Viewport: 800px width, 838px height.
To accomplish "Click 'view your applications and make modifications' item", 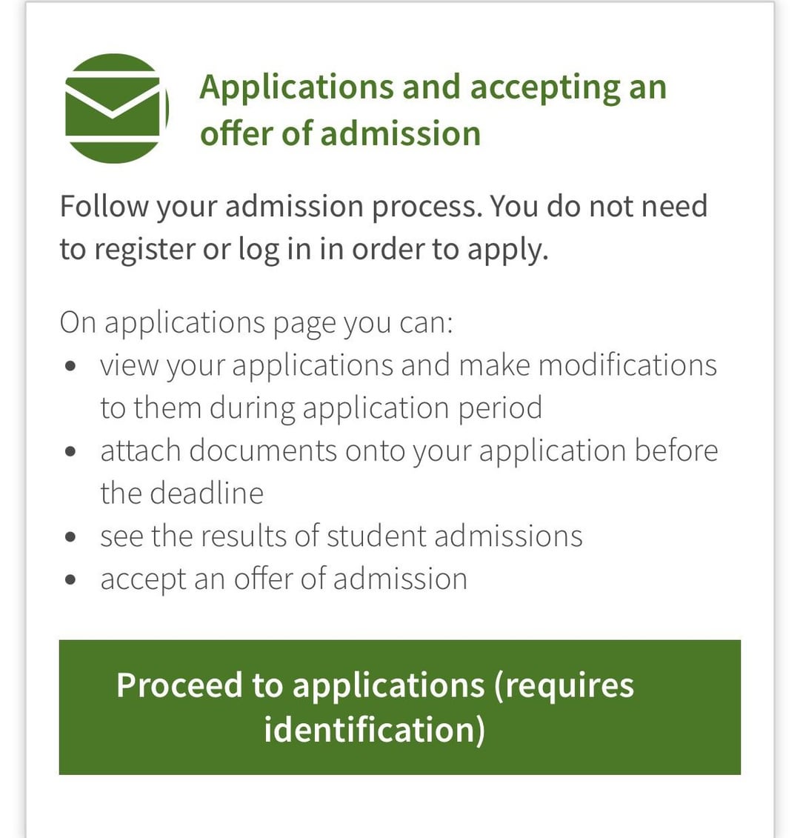I will point(408,366).
